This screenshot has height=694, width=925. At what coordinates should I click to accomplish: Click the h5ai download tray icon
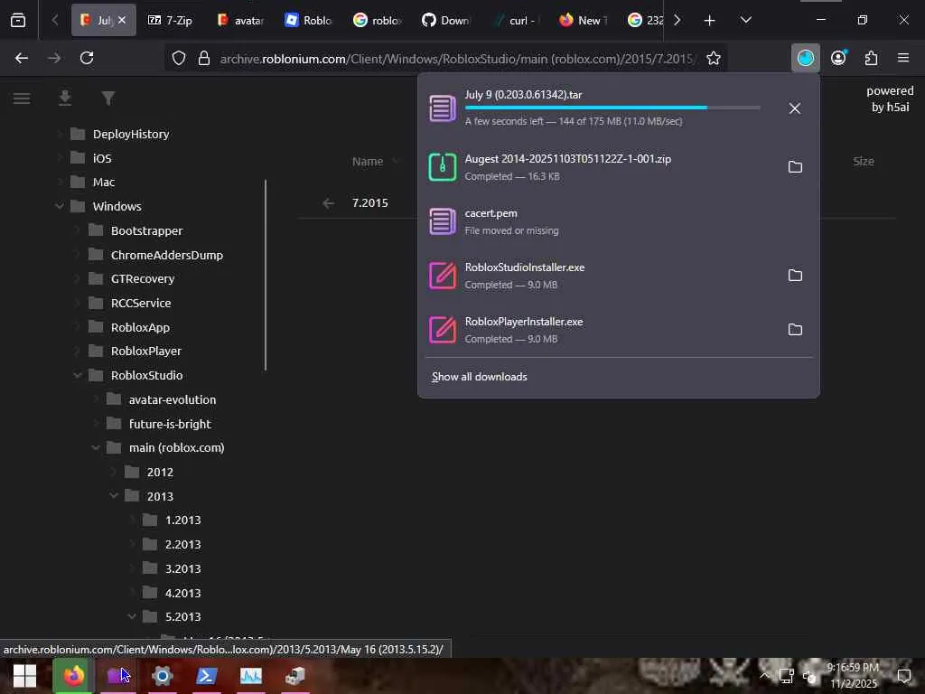tap(65, 98)
